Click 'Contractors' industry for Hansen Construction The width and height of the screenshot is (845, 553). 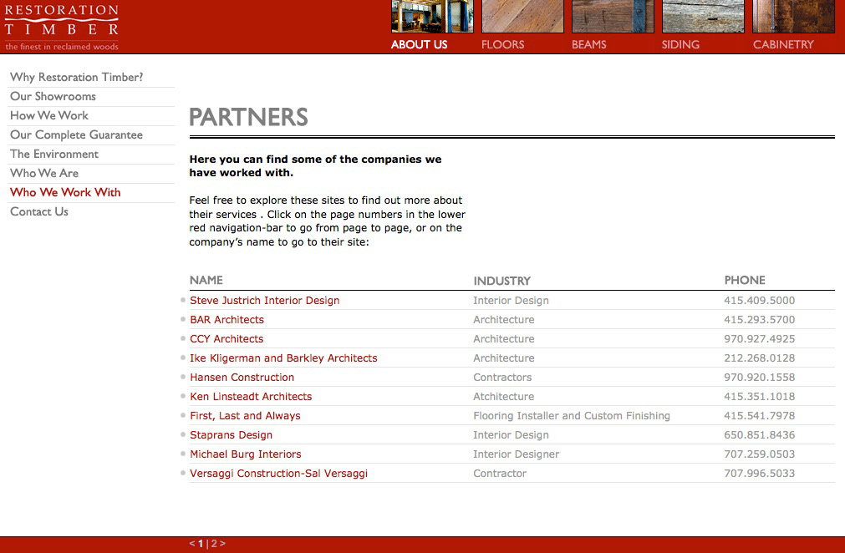[x=502, y=378]
